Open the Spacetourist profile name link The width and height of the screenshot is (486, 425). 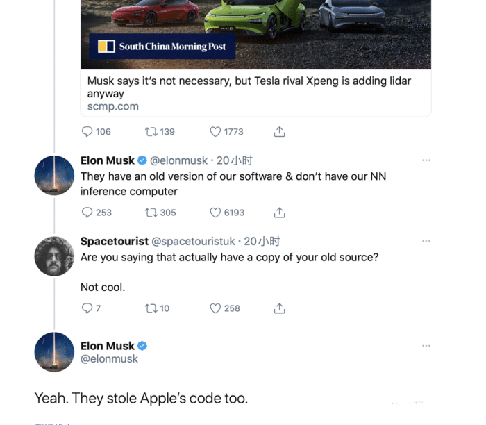click(x=115, y=241)
